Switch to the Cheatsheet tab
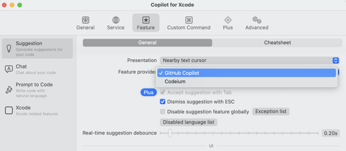 tap(277, 43)
